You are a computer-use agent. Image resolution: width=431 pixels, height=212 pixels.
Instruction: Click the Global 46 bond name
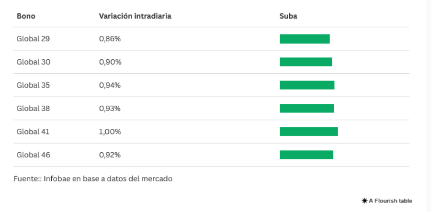tap(33, 155)
